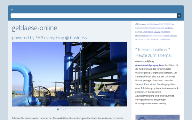Open the hamburger navigation menu

[12, 10]
